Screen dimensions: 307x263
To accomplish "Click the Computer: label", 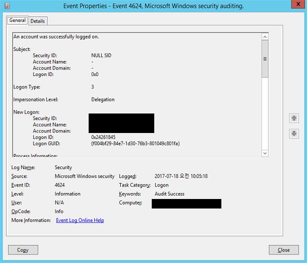I will (130, 203).
